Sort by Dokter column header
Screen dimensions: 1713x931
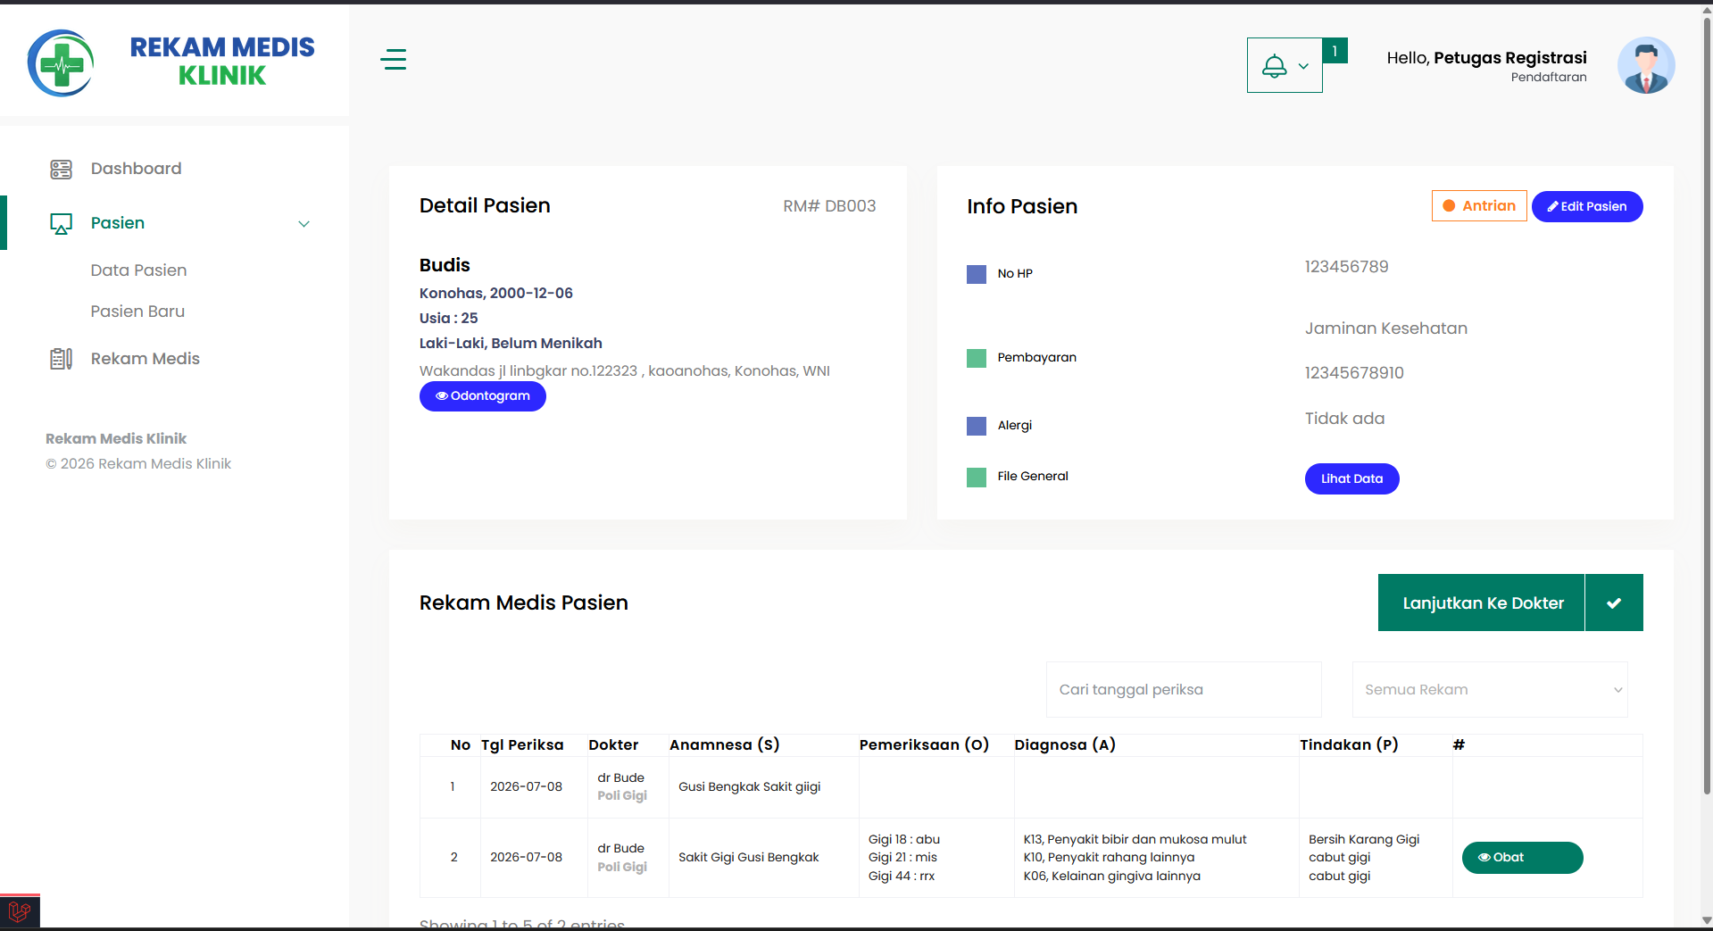click(613, 744)
